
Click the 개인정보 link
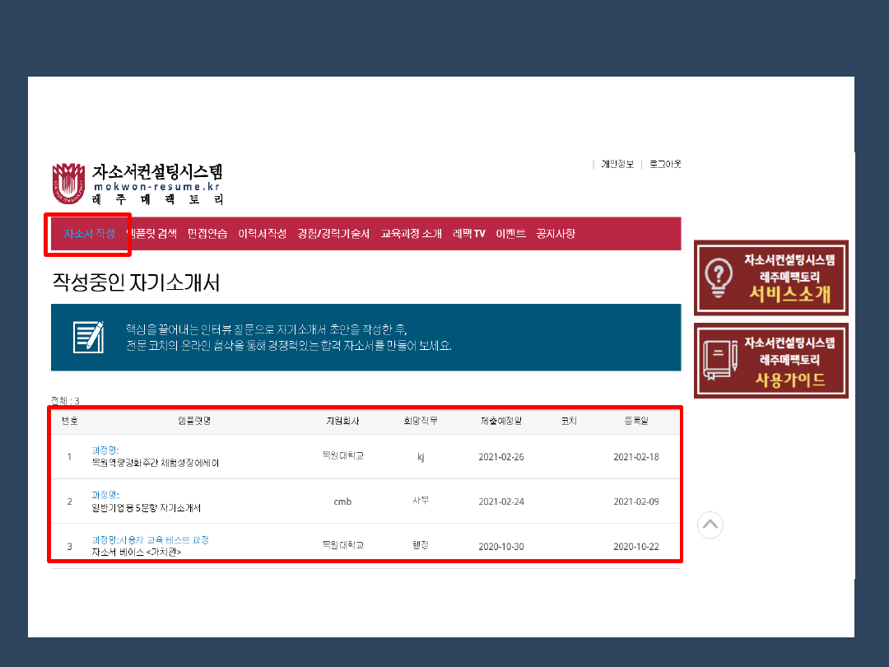click(x=617, y=164)
